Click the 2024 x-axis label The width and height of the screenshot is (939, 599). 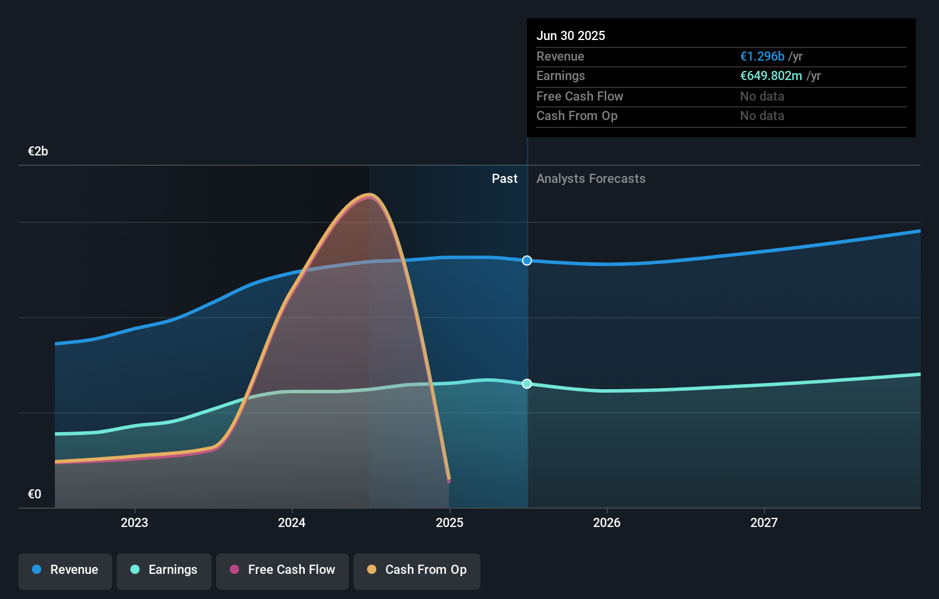pos(292,522)
